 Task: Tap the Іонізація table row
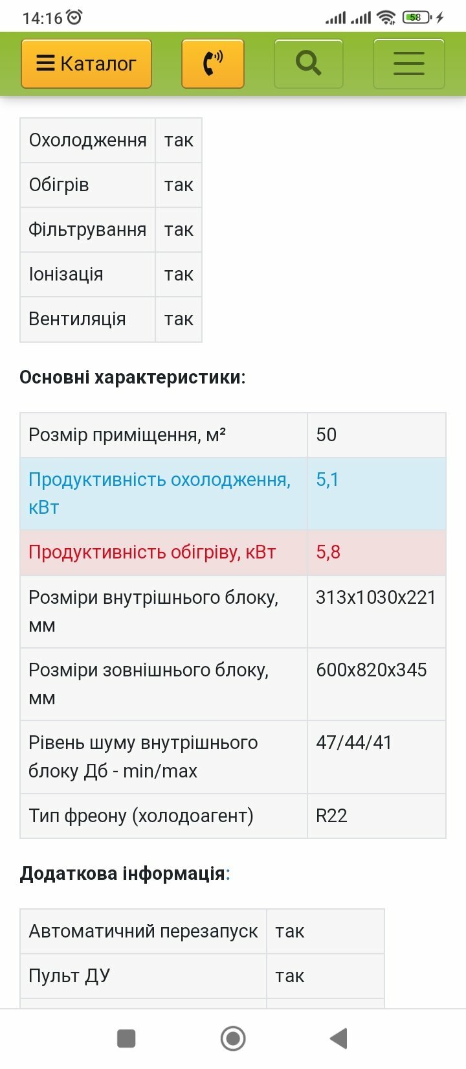(x=111, y=275)
